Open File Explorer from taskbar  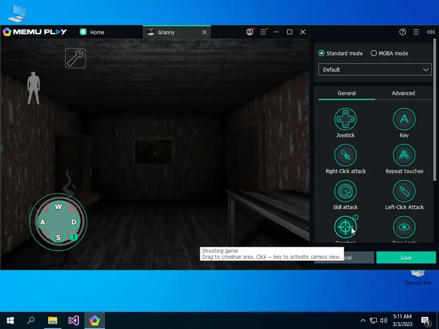(x=52, y=320)
